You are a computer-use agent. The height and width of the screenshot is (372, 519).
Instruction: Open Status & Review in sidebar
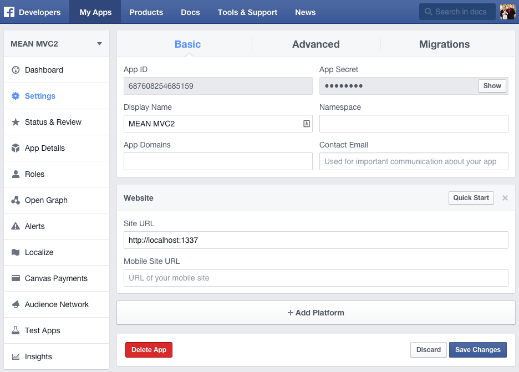click(x=57, y=122)
